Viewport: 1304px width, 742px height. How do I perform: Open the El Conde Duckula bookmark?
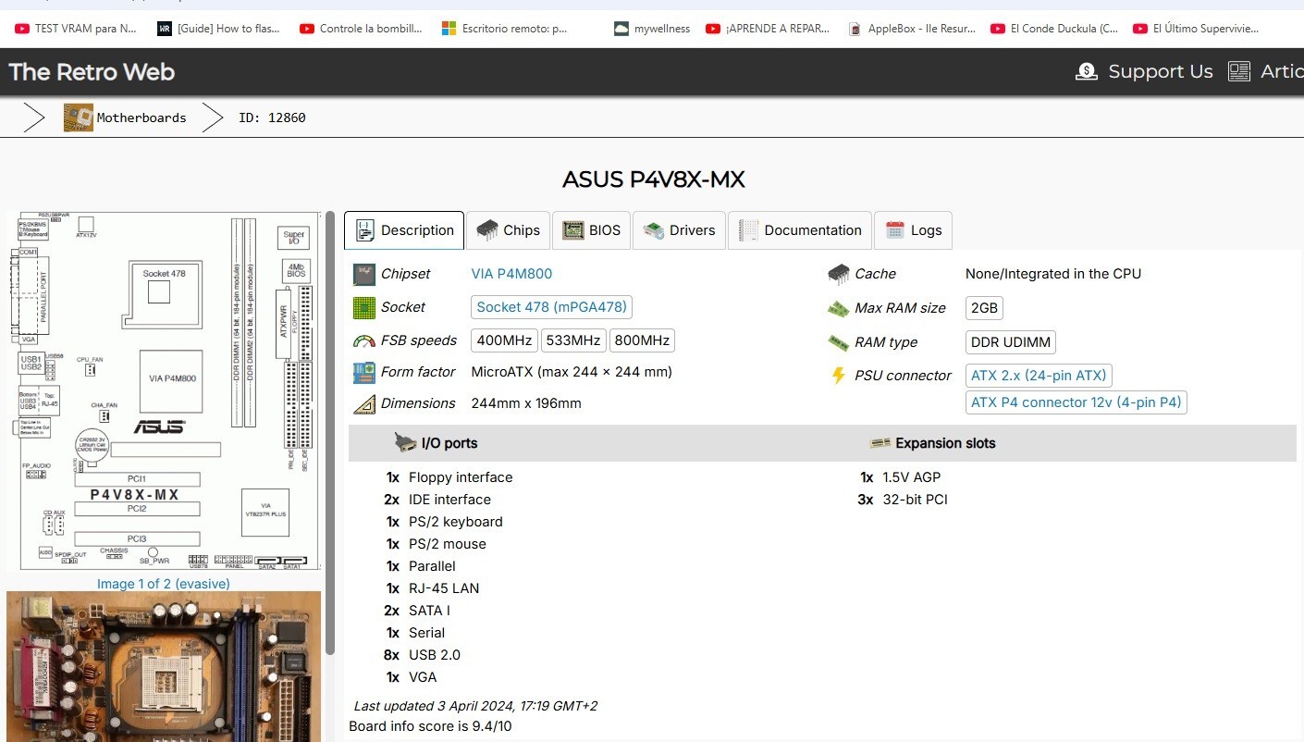tap(1054, 29)
